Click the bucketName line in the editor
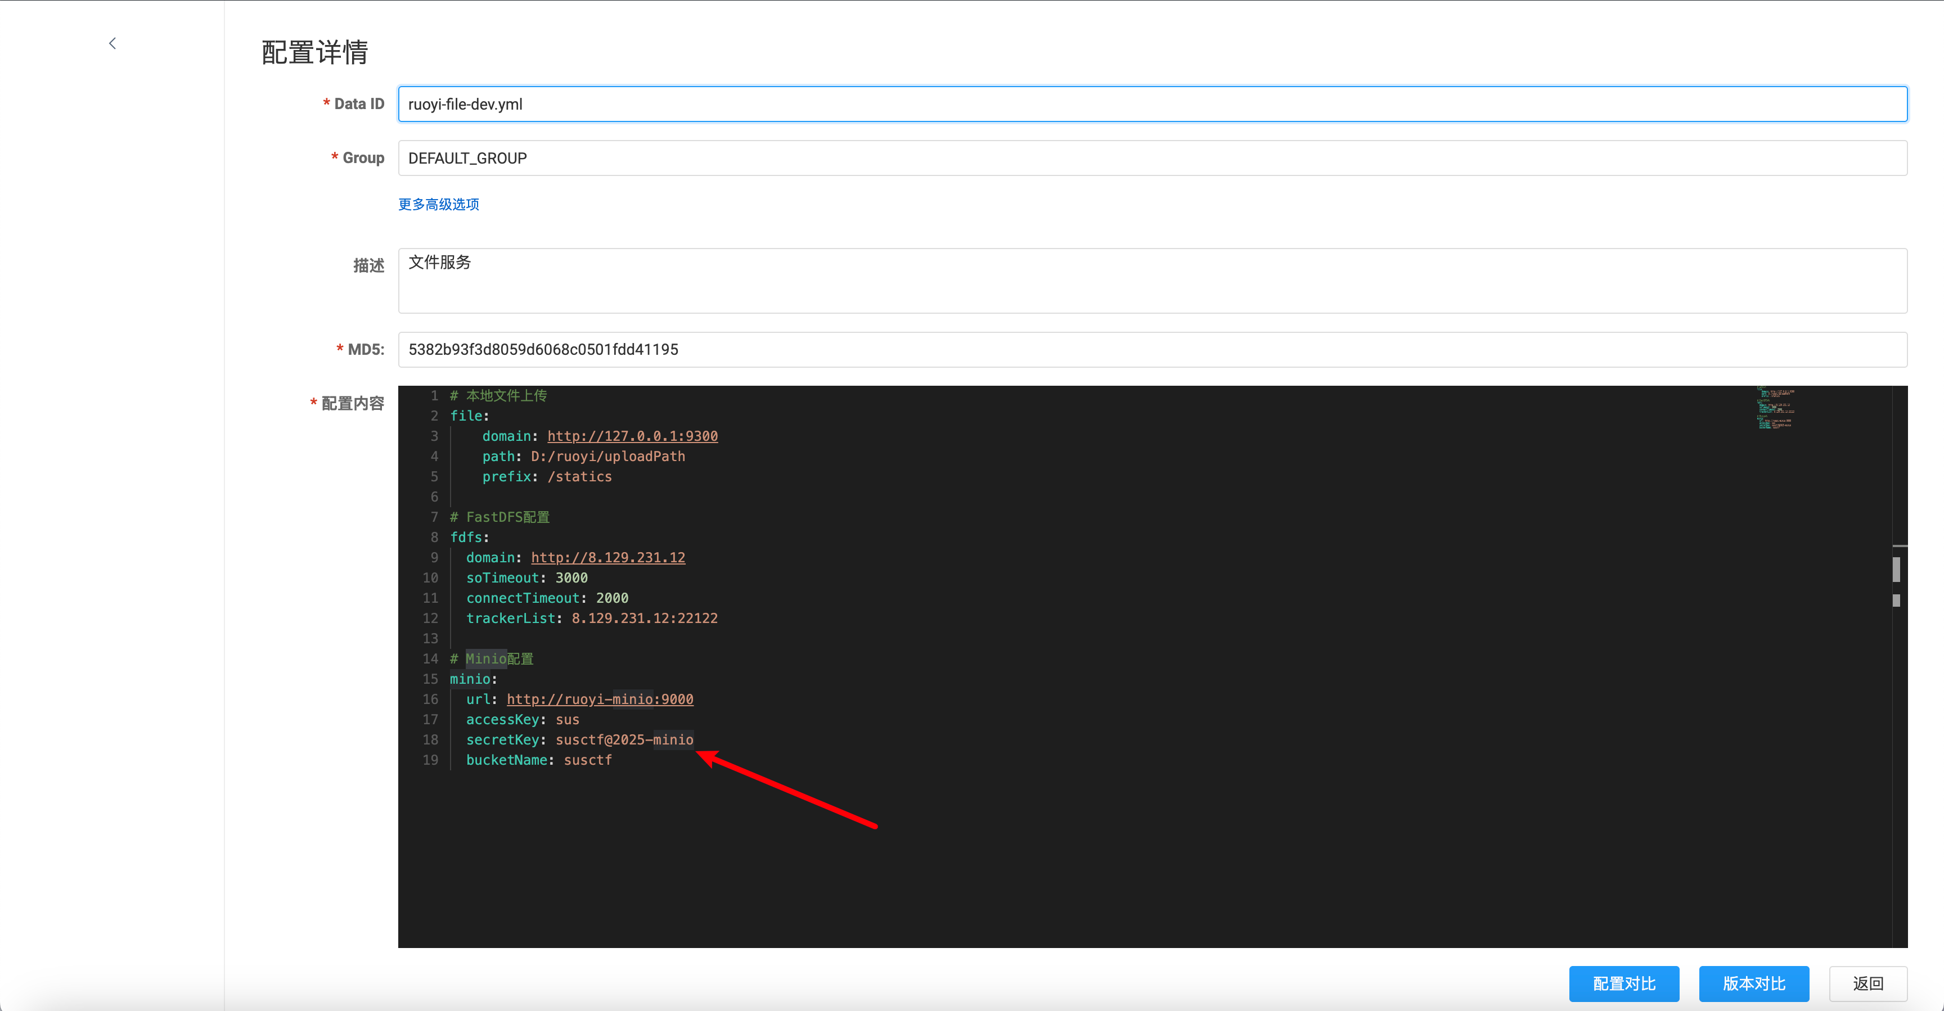This screenshot has width=1944, height=1011. 538,761
